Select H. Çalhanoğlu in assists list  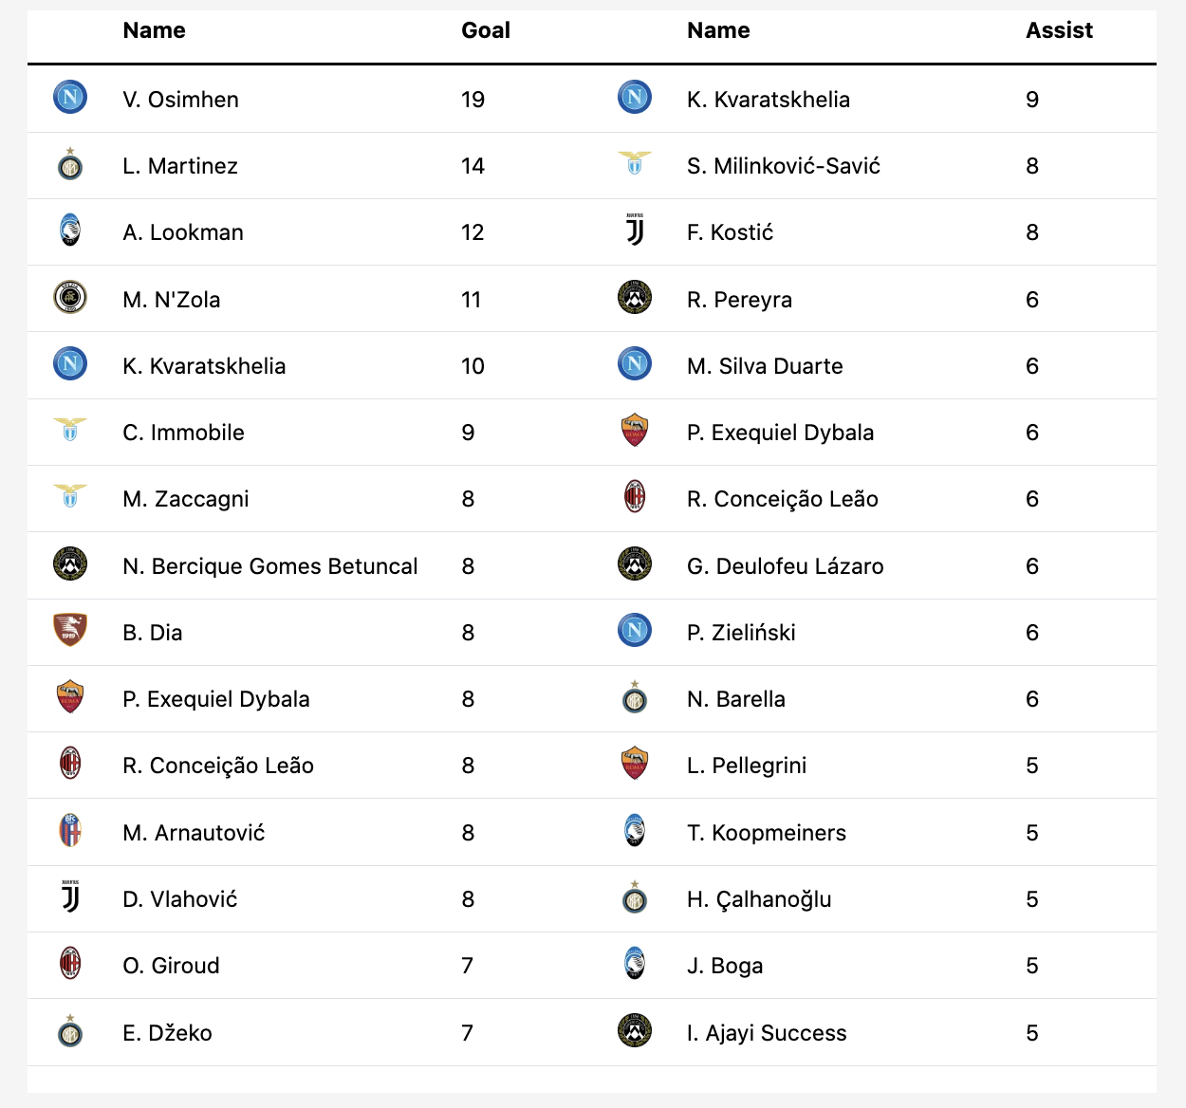(x=759, y=899)
